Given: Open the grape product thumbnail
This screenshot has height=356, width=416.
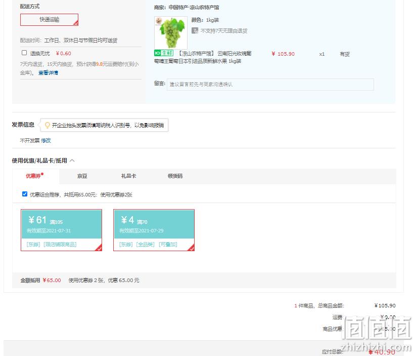Looking at the screenshot, I should pyautogui.click(x=170, y=33).
